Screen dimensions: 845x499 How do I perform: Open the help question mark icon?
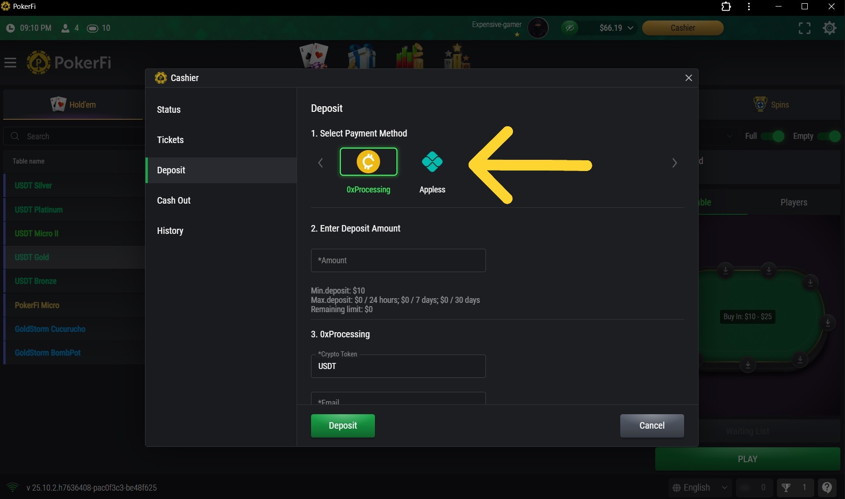(827, 487)
